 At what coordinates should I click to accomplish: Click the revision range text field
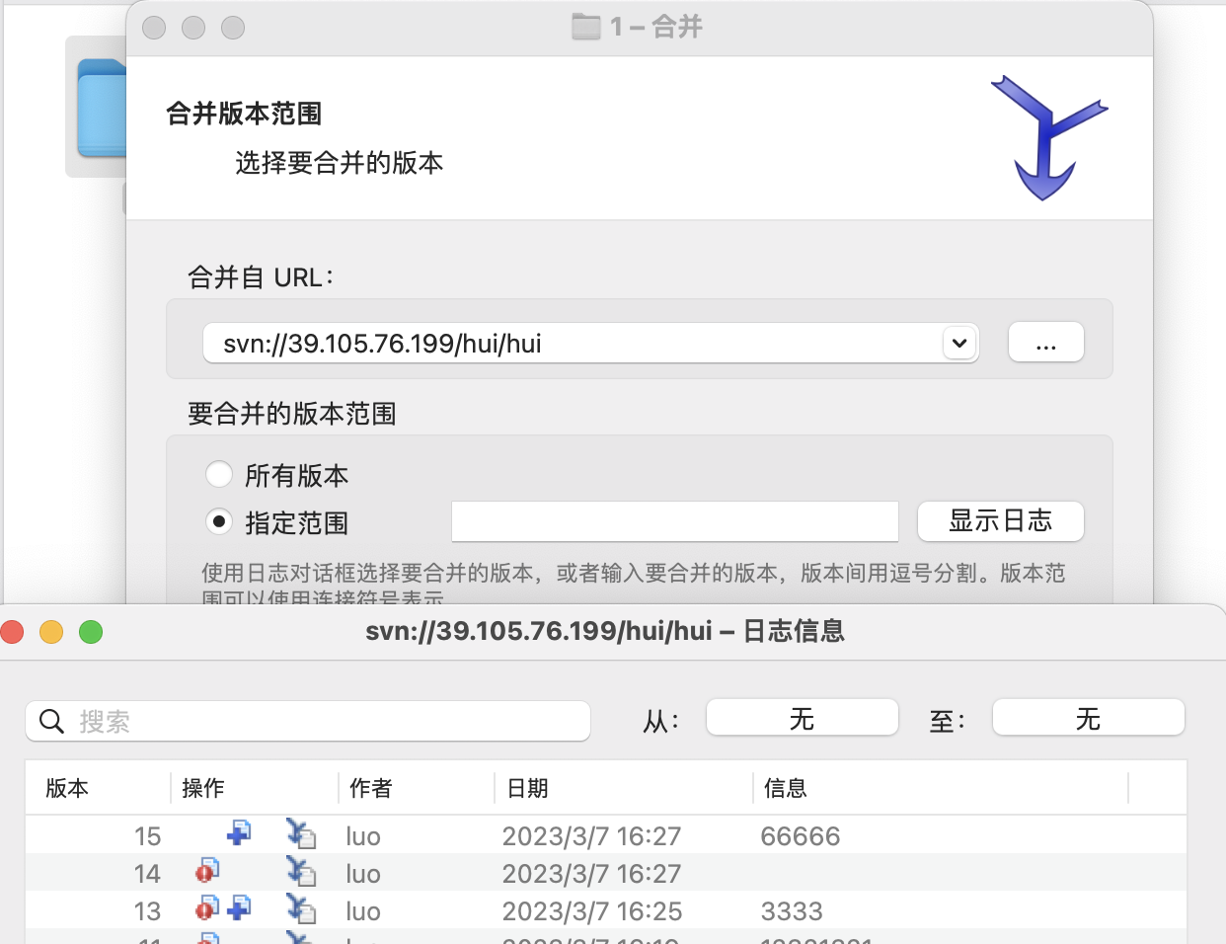[674, 521]
